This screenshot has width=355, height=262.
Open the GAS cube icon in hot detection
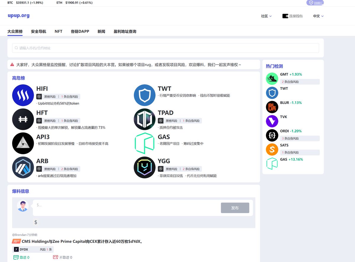point(272,164)
